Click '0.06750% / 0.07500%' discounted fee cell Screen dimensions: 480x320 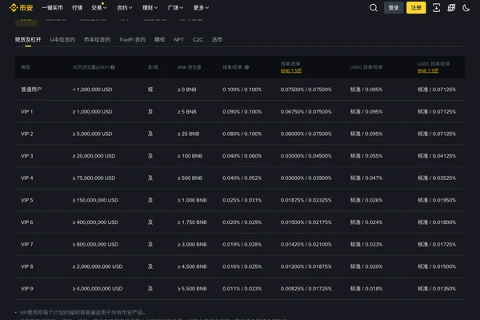(x=306, y=112)
